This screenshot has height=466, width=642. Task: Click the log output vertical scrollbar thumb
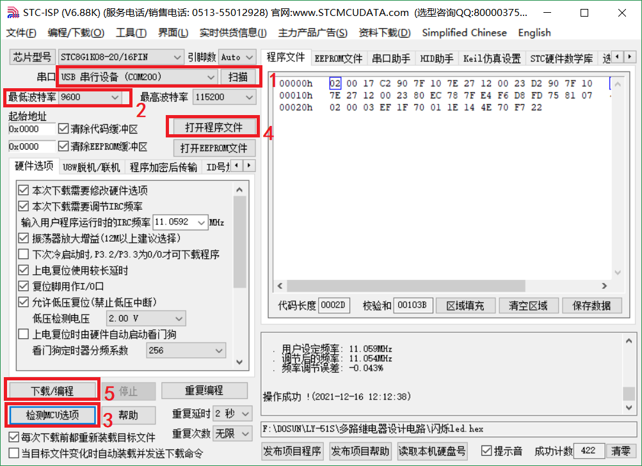629,394
